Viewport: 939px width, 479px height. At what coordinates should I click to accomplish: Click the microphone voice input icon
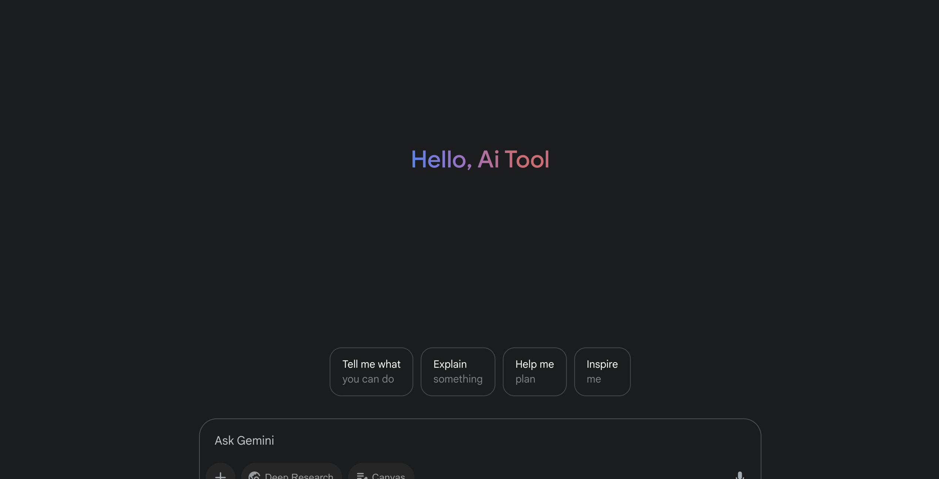[740, 475]
